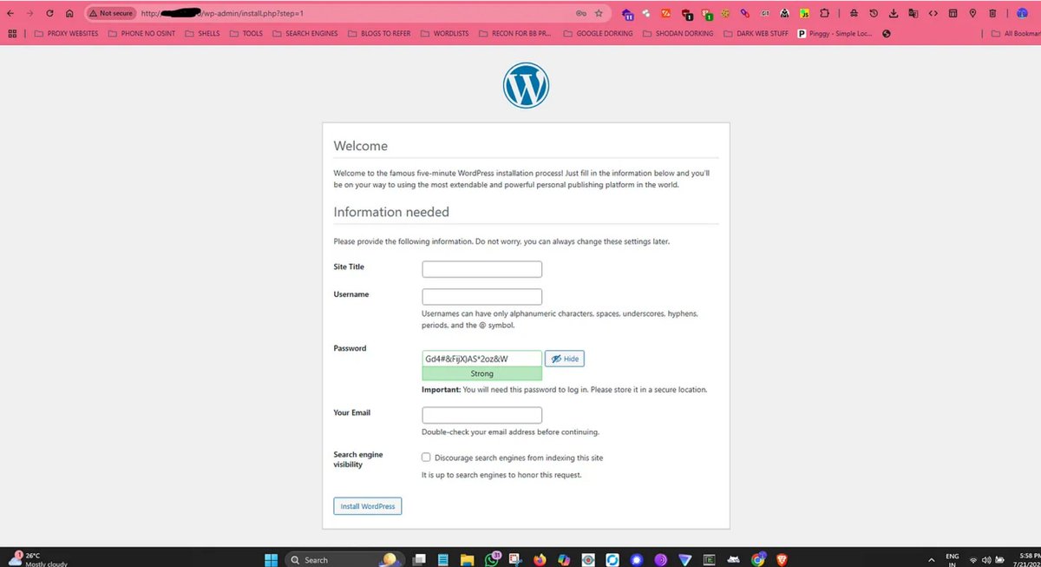The image size is (1041, 567).
Task: Click the WordPress logo
Action: pos(526,85)
